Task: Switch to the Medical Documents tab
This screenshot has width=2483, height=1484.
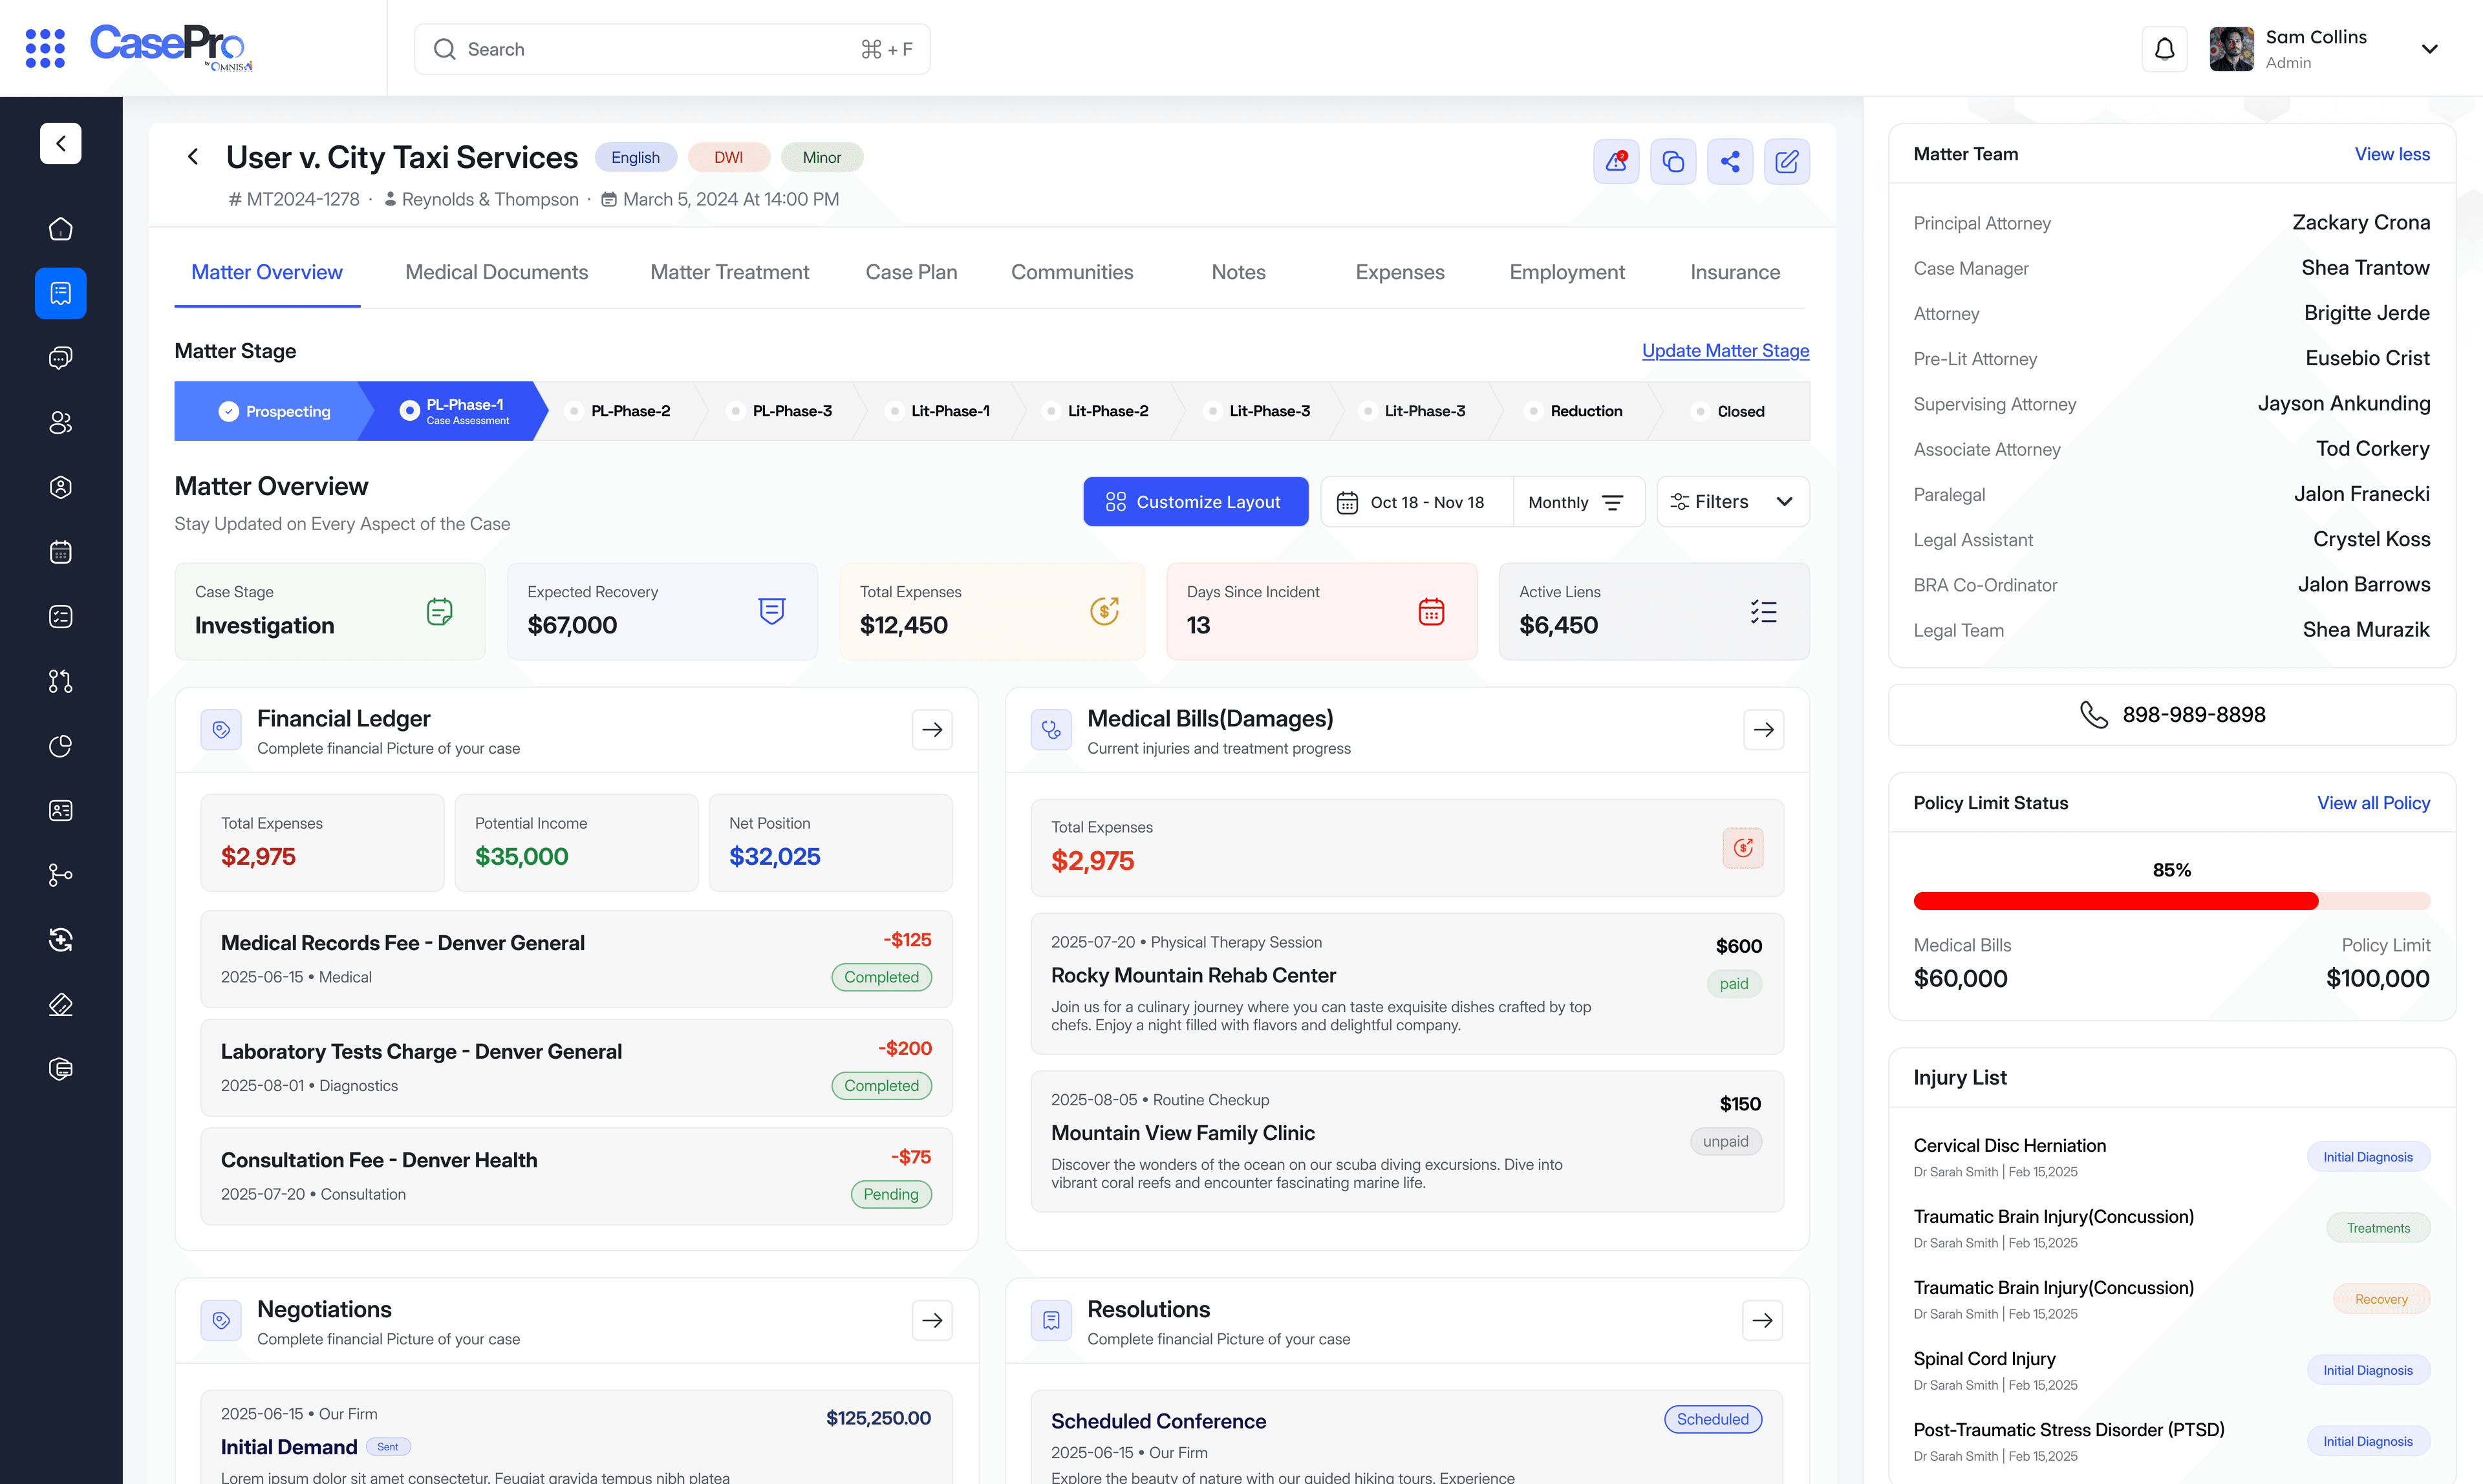Action: pos(496,271)
